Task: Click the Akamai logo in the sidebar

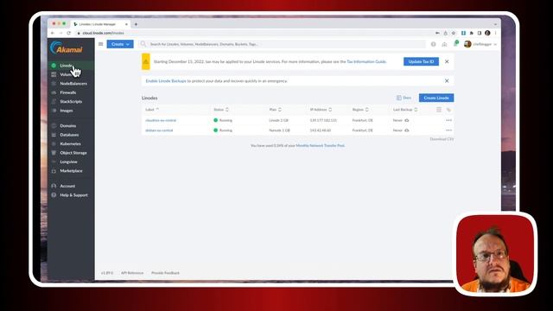Action: [x=67, y=48]
